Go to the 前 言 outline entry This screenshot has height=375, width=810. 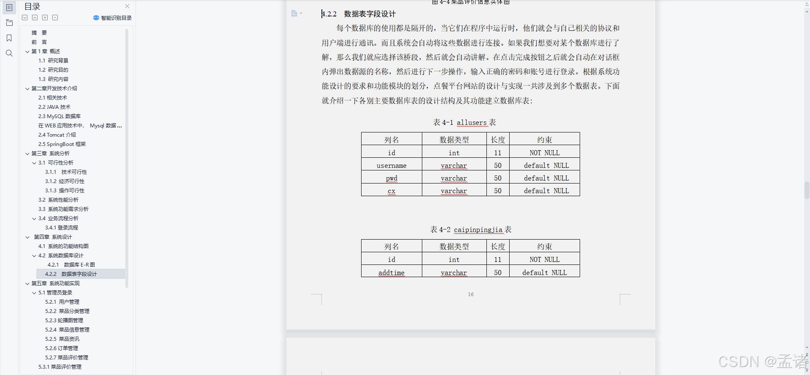point(39,42)
